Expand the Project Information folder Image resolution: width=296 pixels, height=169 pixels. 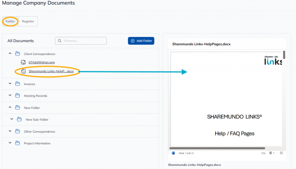pyautogui.click(x=10, y=143)
